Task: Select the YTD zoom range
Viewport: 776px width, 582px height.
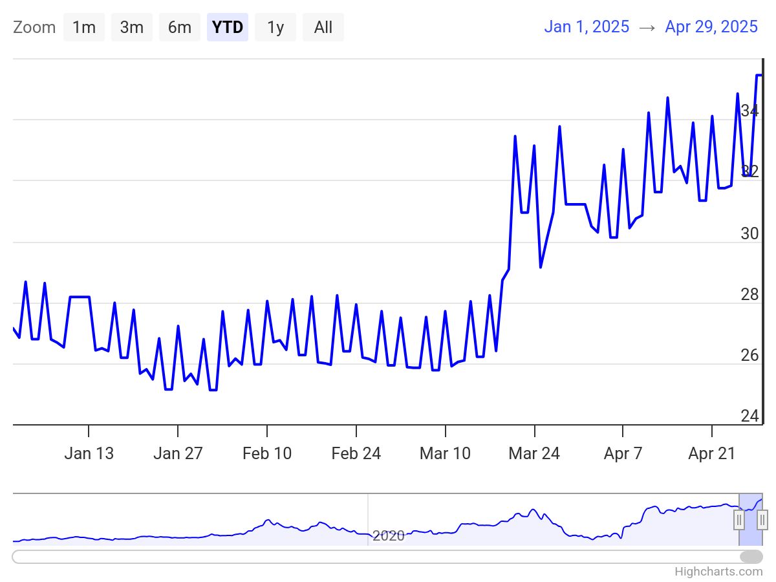Action: pos(228,27)
